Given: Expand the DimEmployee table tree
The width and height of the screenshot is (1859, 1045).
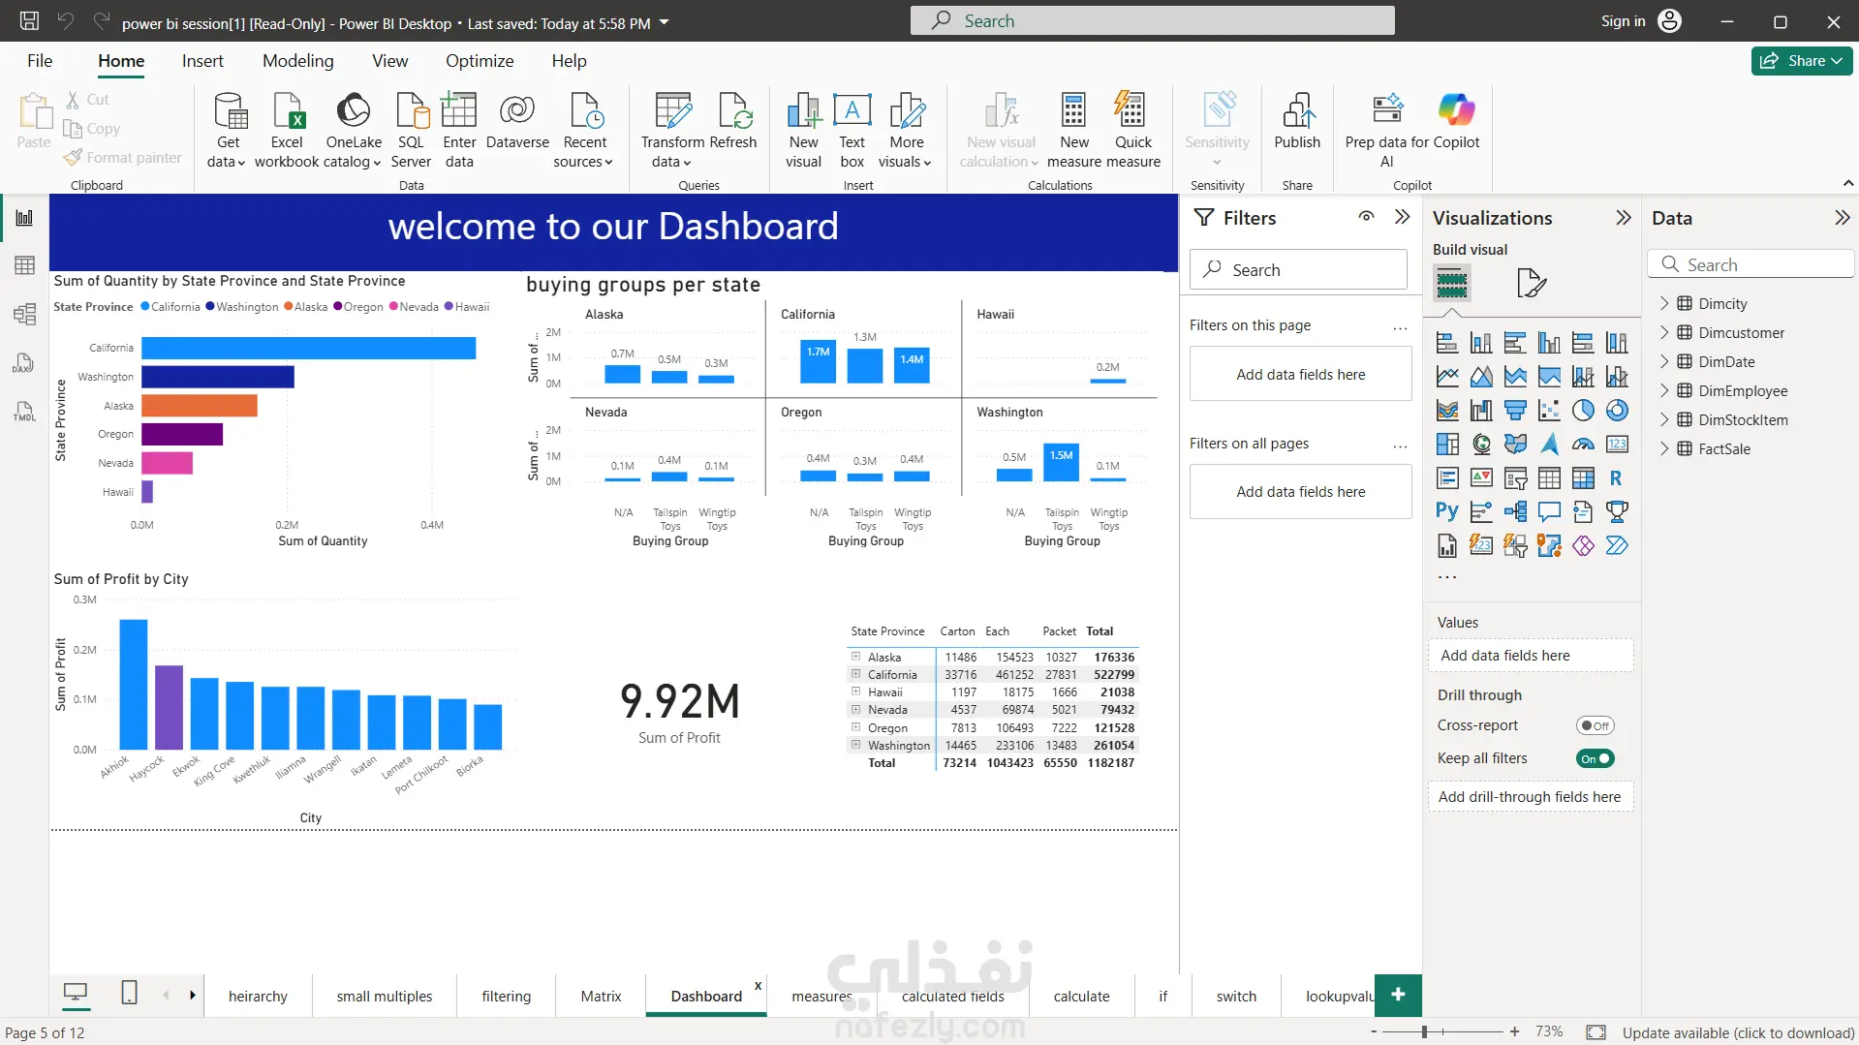Looking at the screenshot, I should (x=1664, y=390).
